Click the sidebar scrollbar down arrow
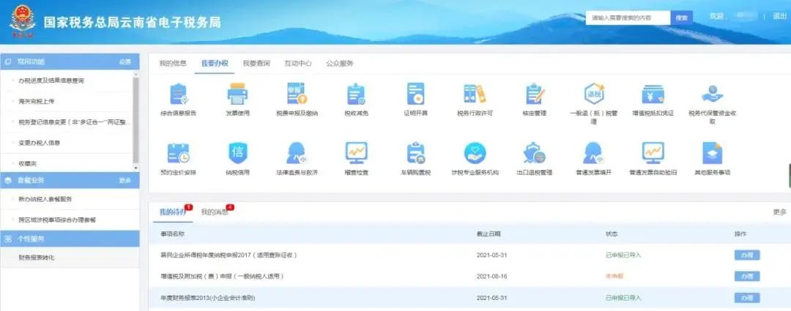791x311 pixels. click(x=135, y=168)
